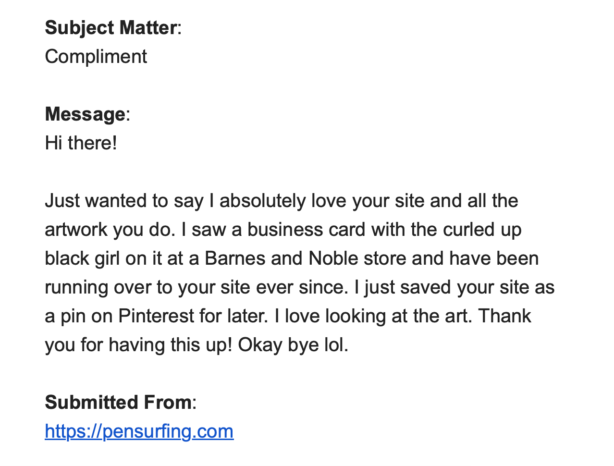Open the pensurfing.com link
The width and height of the screenshot is (614, 466).
(x=139, y=431)
